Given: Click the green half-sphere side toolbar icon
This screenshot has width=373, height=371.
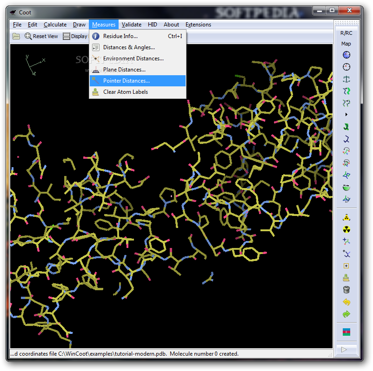Looking at the screenshot, I should coord(346,188).
